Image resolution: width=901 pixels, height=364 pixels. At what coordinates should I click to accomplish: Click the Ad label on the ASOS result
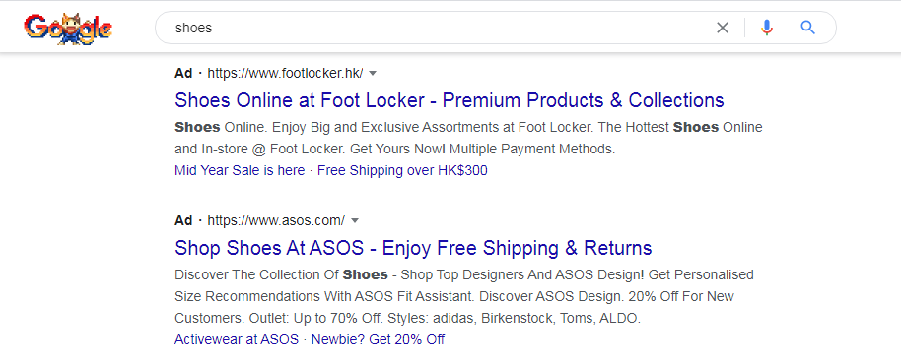183,220
